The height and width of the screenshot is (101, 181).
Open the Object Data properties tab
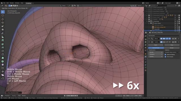146,68
